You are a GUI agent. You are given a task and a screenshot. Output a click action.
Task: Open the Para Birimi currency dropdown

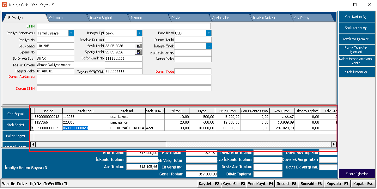pyautogui.click(x=209, y=33)
